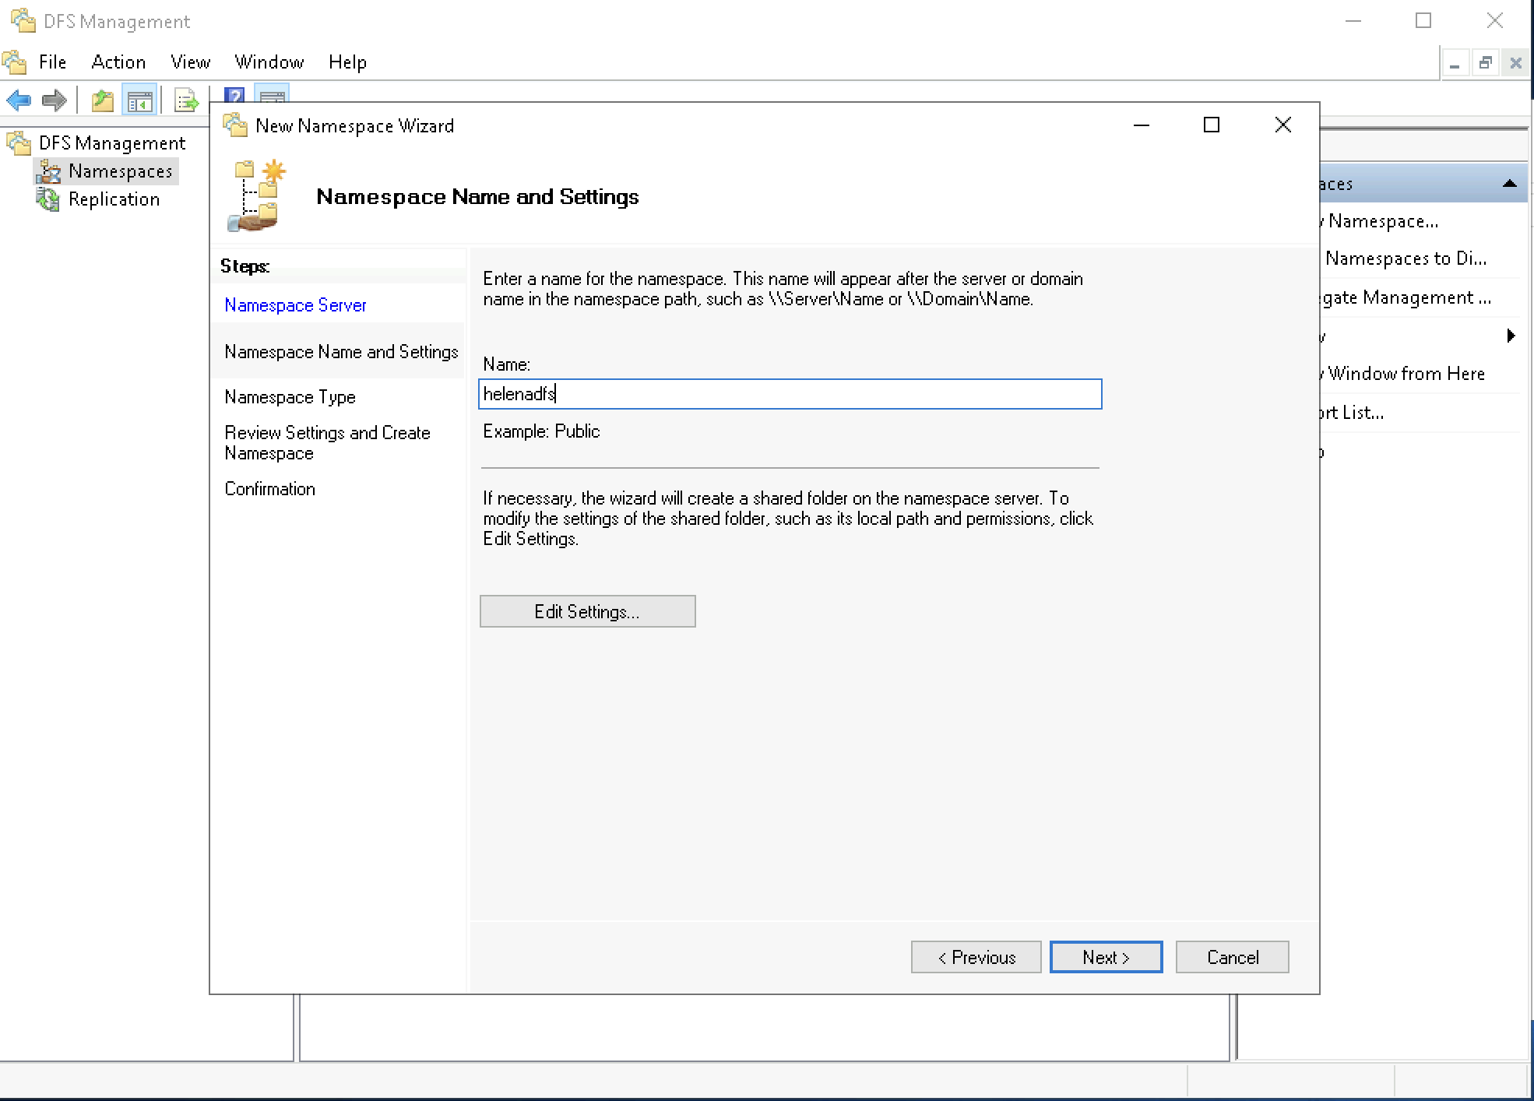Cancel the New Namespace Wizard
The width and height of the screenshot is (1534, 1101).
1232,957
